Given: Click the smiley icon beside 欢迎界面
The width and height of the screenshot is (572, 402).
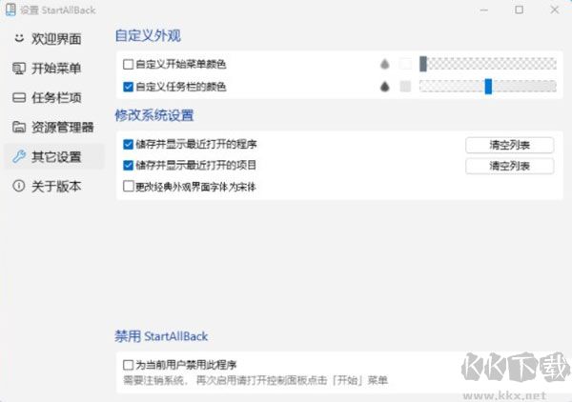Looking at the screenshot, I should coord(19,39).
